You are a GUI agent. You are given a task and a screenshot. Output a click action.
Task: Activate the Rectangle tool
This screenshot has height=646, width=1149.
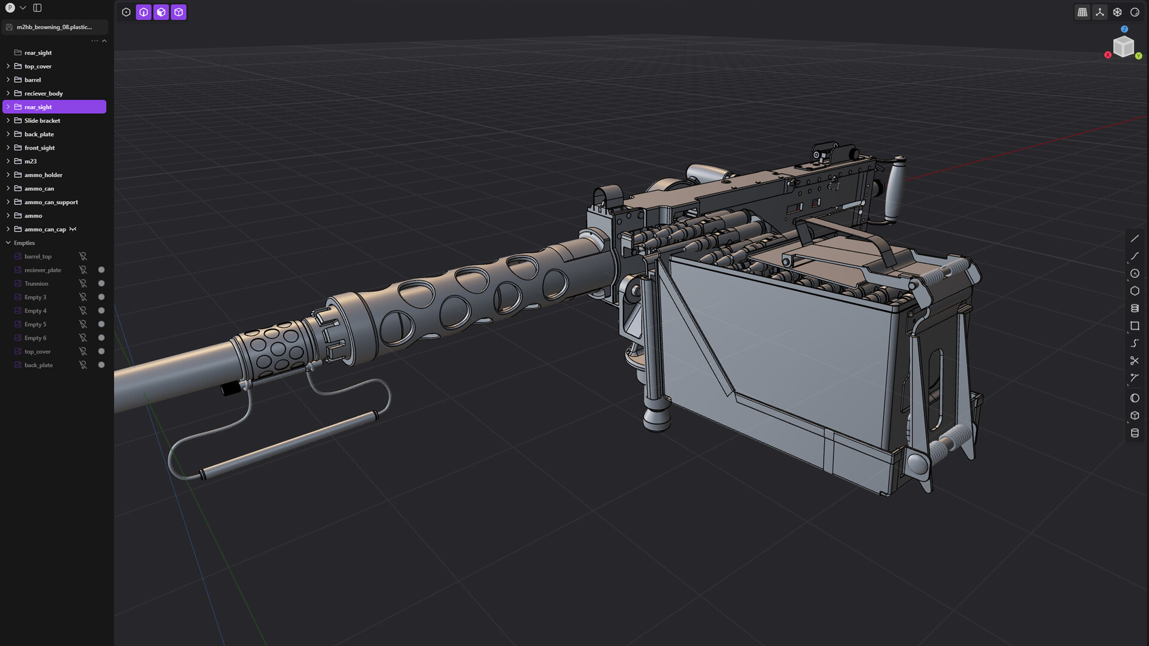[x=1135, y=326]
